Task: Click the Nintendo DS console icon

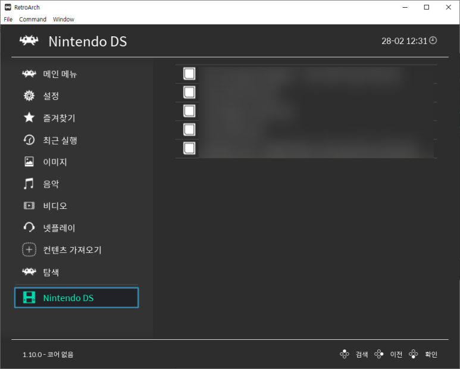Action: [x=29, y=298]
